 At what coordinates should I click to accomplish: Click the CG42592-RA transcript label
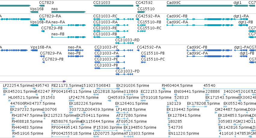click(x=148, y=16)
